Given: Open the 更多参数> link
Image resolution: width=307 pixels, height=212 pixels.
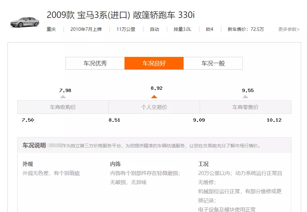Looking at the screenshot, I should coord(289,29).
